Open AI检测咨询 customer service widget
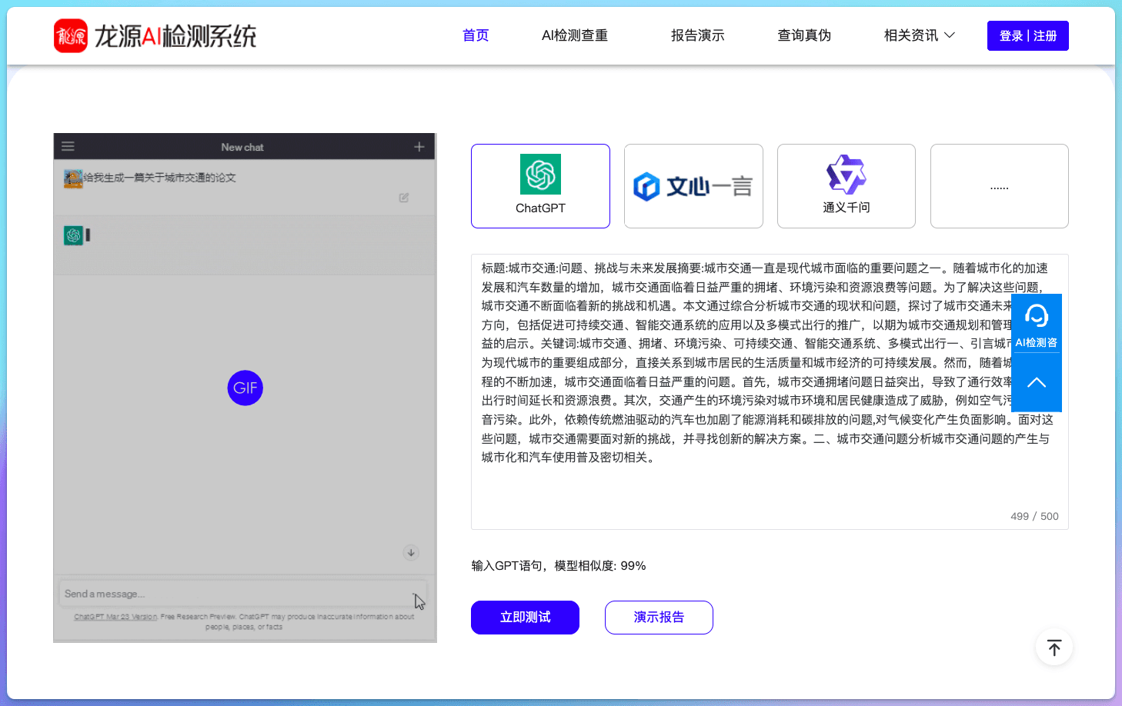 tap(1037, 324)
